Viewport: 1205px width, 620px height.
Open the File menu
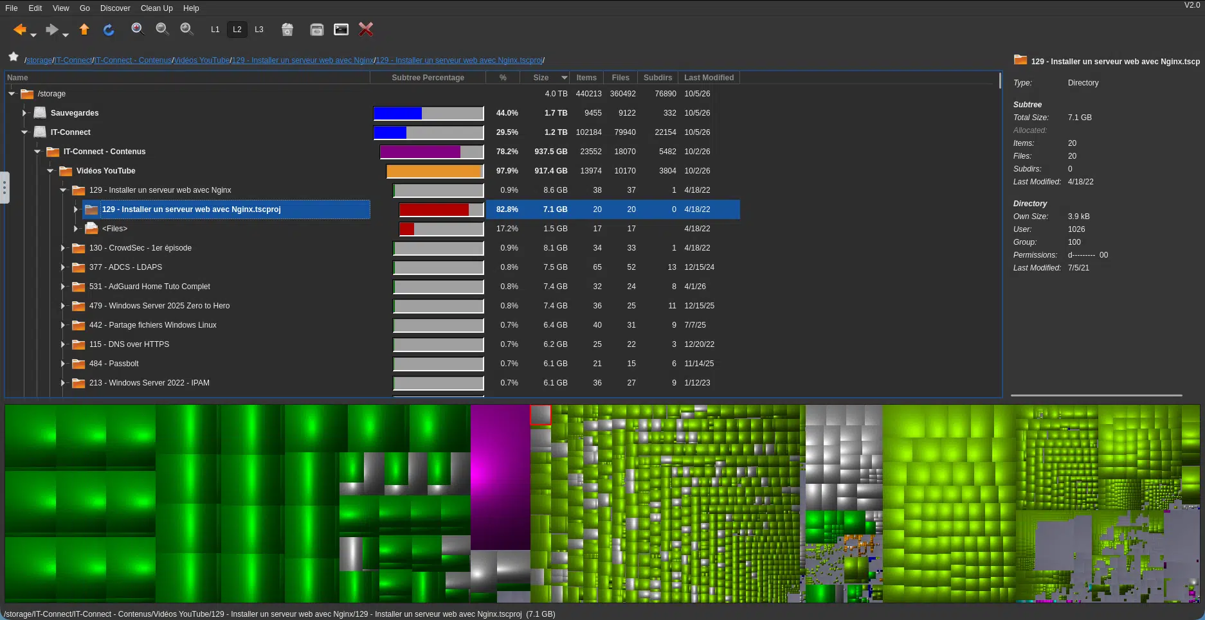(x=12, y=8)
